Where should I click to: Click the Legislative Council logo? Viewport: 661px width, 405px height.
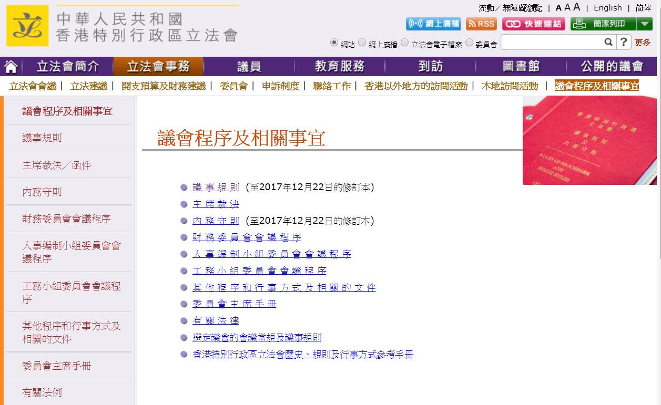coord(27,26)
